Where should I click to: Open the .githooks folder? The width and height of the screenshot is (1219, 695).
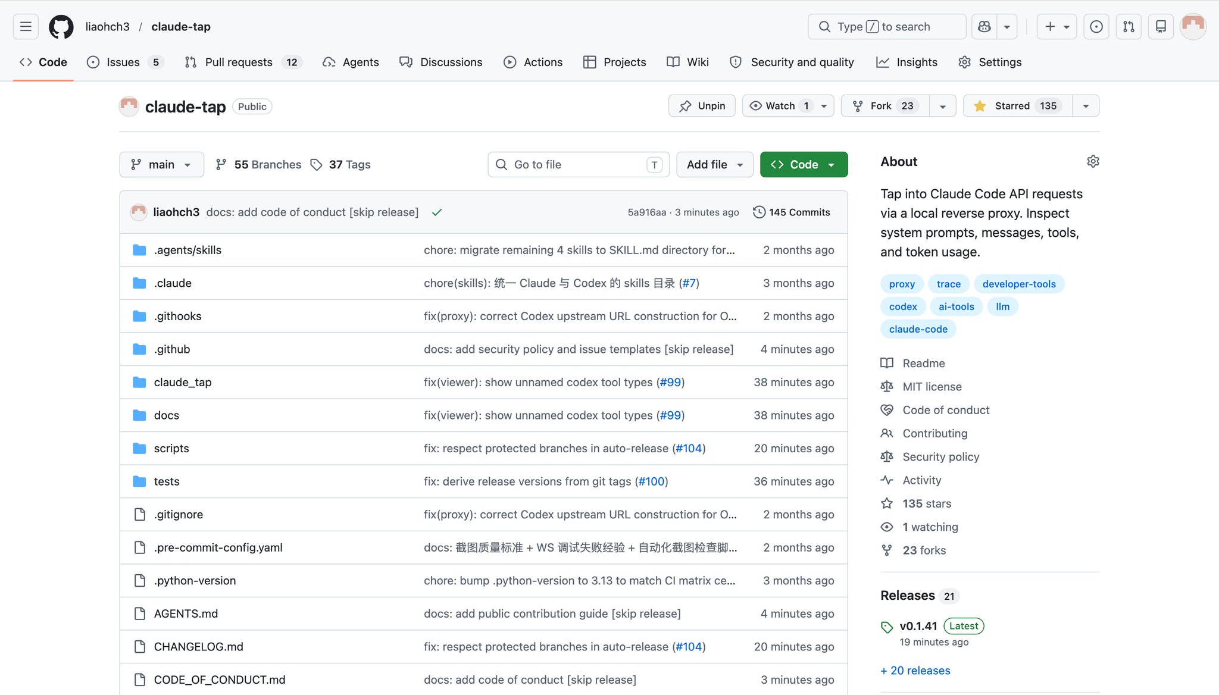[x=177, y=316]
